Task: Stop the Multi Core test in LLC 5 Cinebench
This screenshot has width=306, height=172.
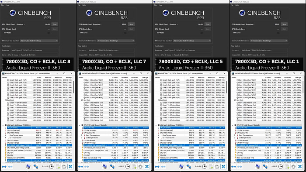Action: [208, 24]
